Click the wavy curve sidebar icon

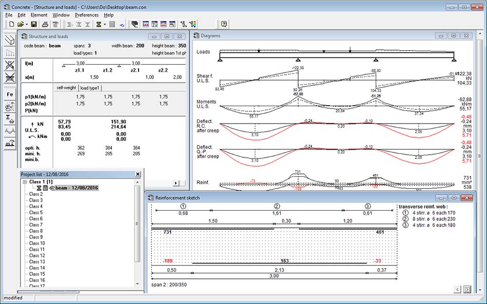pyautogui.click(x=10, y=131)
